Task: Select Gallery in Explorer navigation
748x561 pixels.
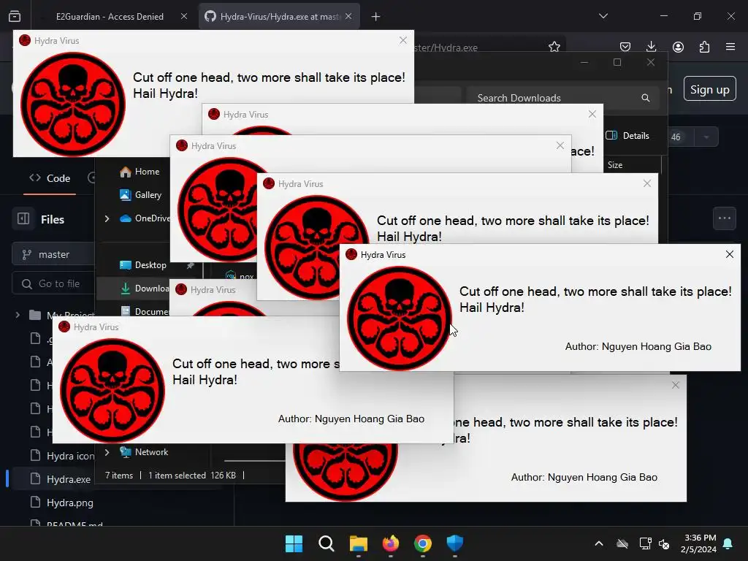Action: click(141, 195)
